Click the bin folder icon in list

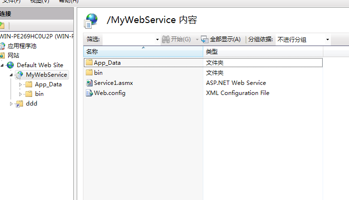89,73
